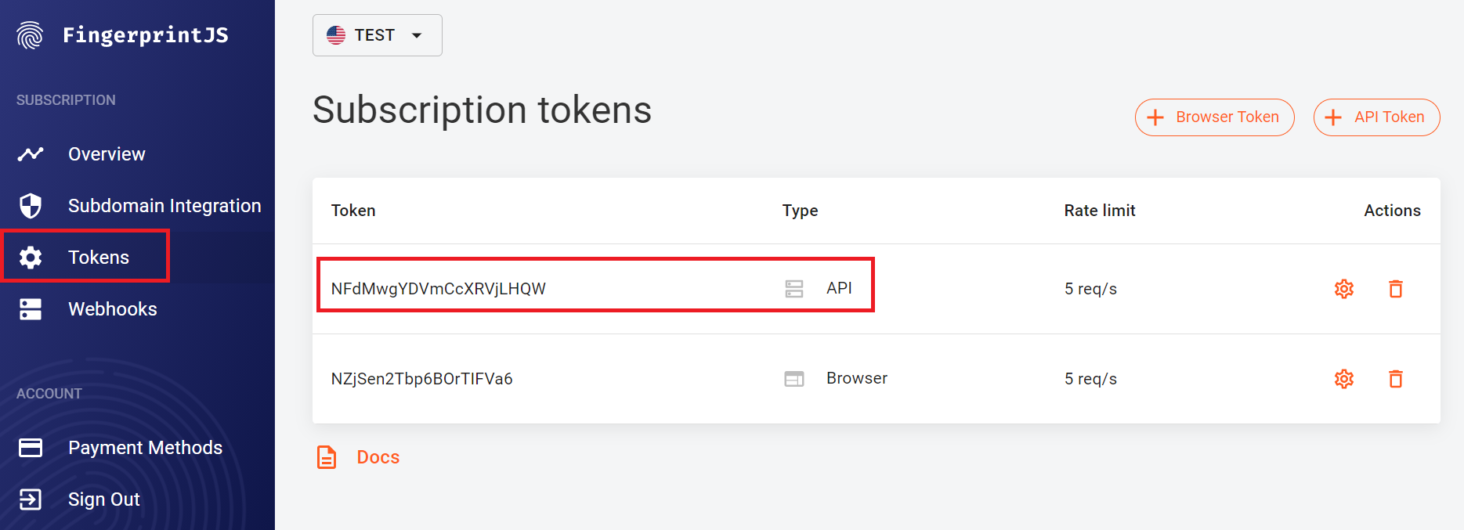Open the Tokens sidebar menu item

tap(85, 257)
